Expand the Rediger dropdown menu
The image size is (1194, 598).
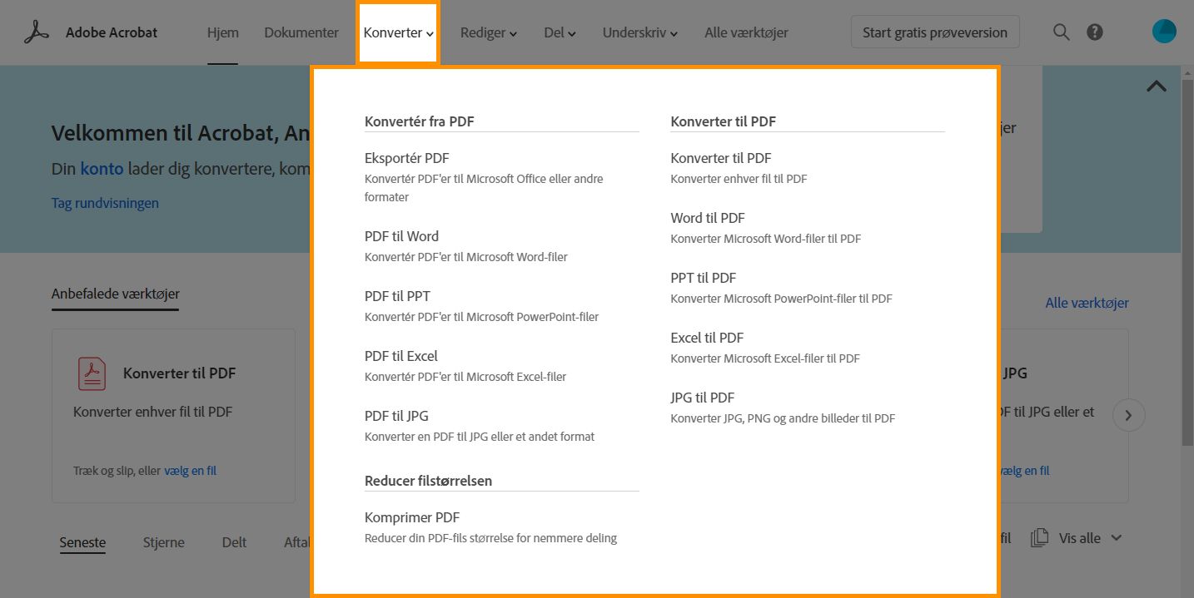click(489, 33)
